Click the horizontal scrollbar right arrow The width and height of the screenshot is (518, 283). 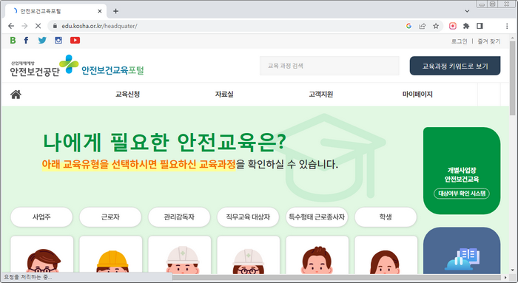505,278
